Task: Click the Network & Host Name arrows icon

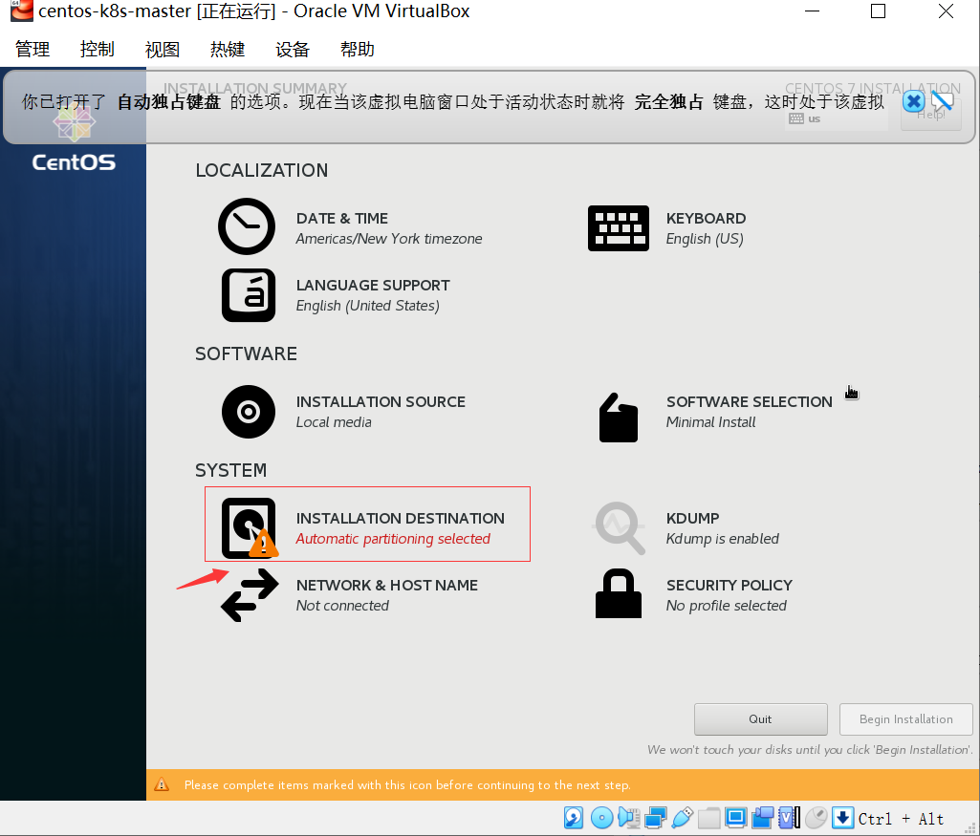Action: click(x=250, y=595)
